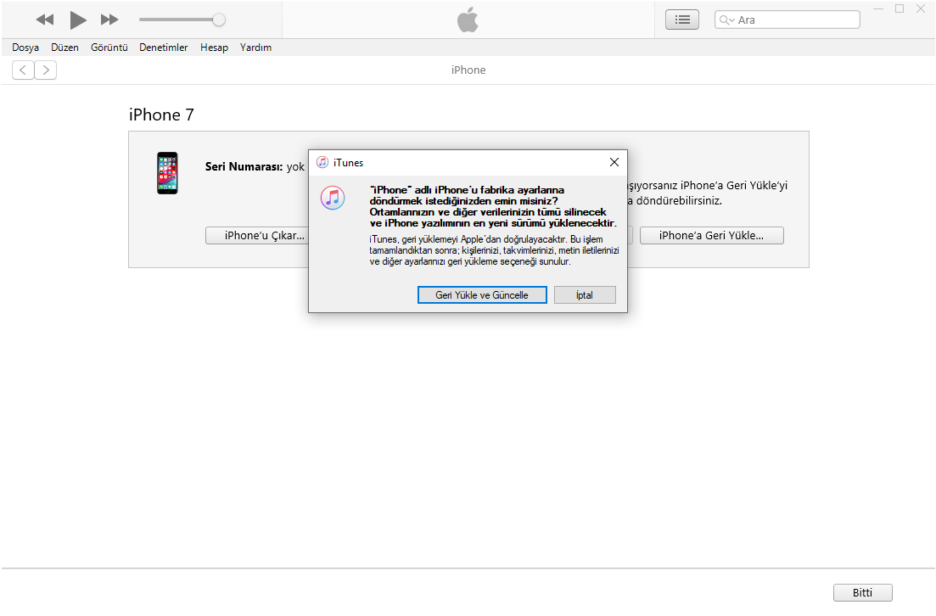Screen dimensions: 936x616
Task: Close the iTunes dialog with X
Action: [x=614, y=162]
